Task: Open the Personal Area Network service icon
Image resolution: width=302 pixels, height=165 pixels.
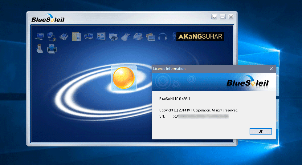Action: [x=39, y=36]
